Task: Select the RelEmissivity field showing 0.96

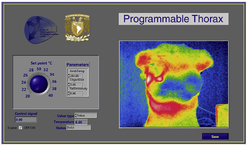Action: click(x=76, y=93)
